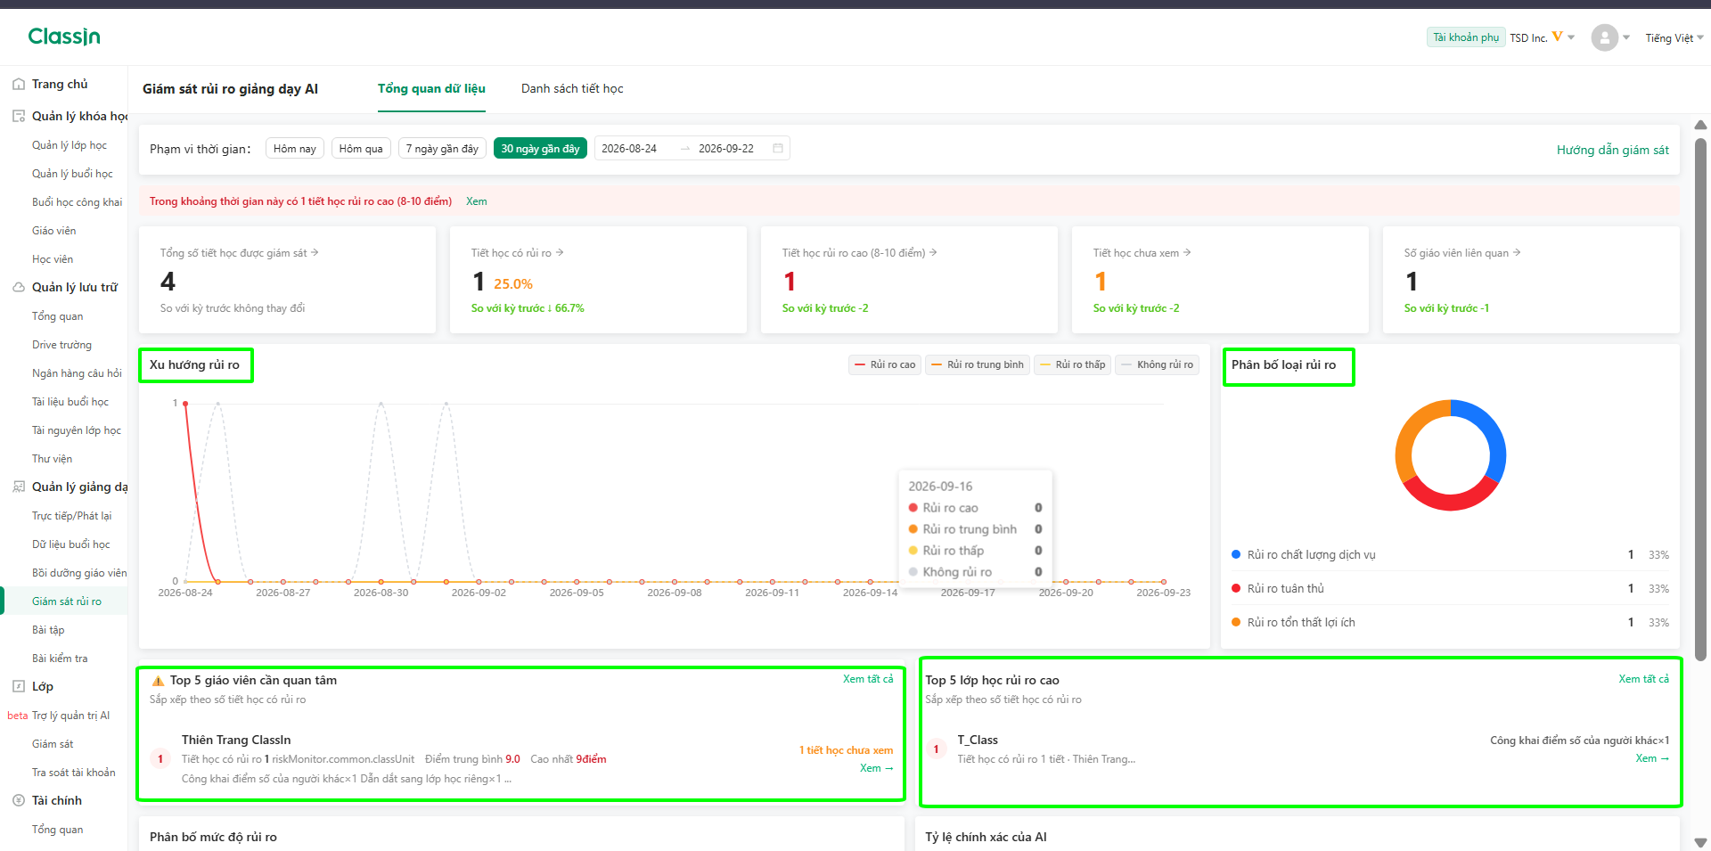This screenshot has width=1711, height=851.
Task: Click warning icon beside Top 5 giáo viên
Action: coord(158,681)
